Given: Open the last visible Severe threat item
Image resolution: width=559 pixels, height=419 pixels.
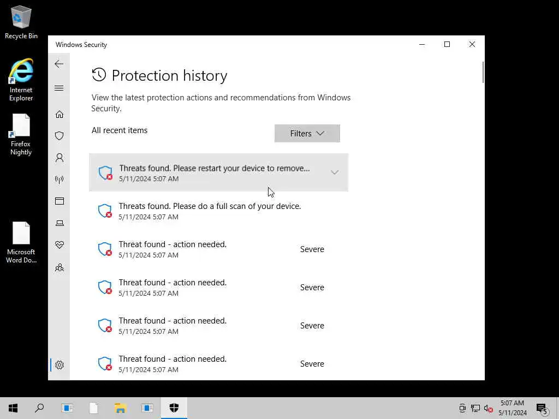Looking at the screenshot, I should 210,363.
